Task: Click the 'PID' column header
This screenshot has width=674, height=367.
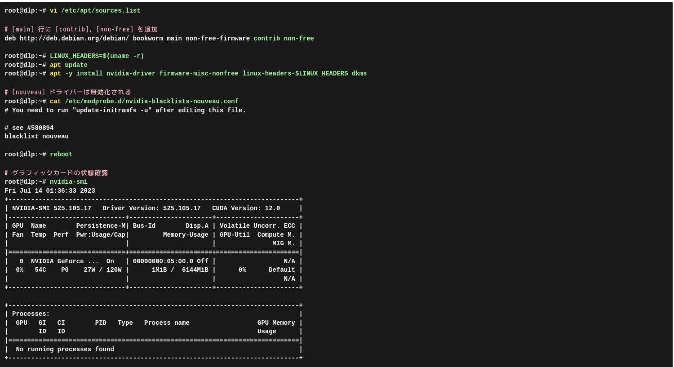Action: [x=101, y=323]
